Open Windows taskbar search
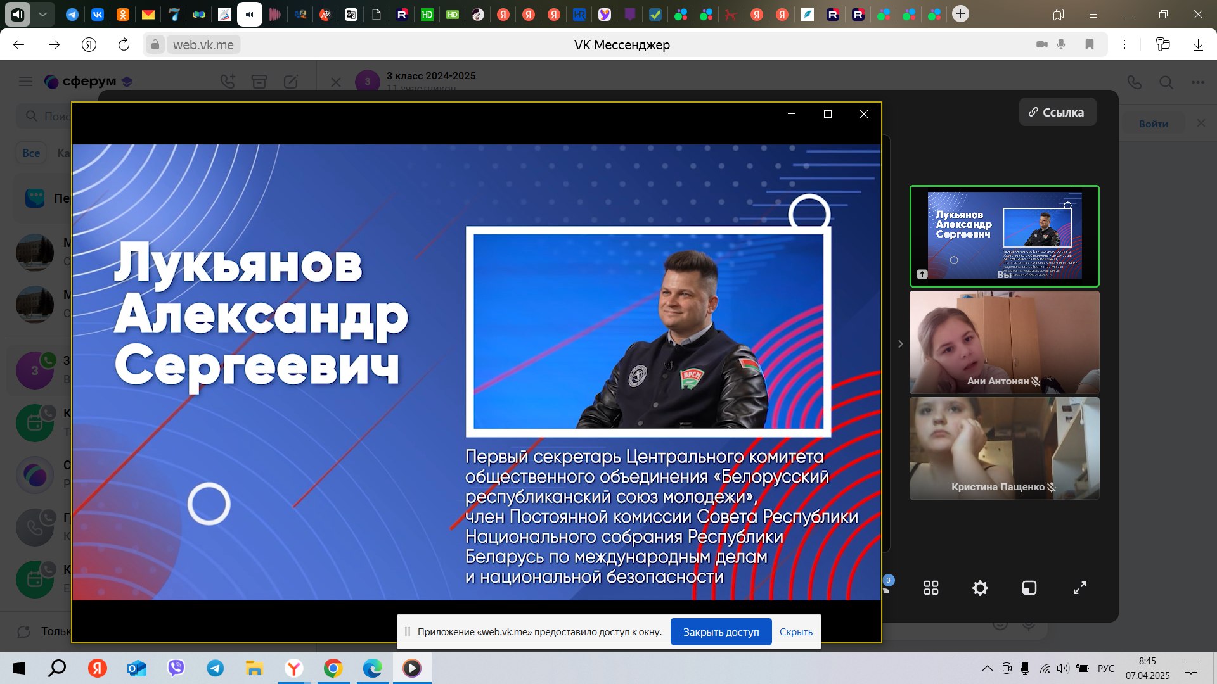Image resolution: width=1217 pixels, height=684 pixels. coord(57,668)
